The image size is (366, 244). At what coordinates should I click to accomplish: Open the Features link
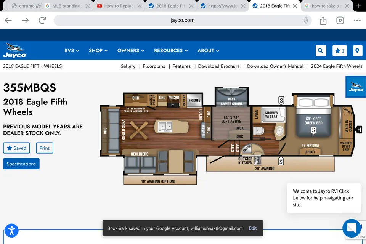click(181, 66)
